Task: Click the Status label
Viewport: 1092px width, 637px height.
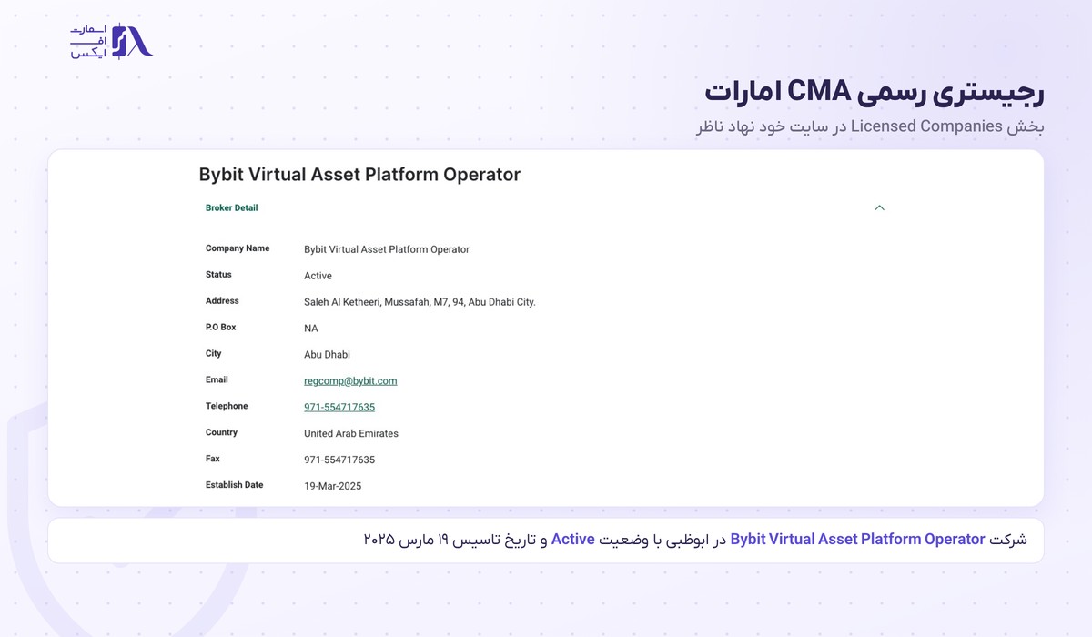Action: pos(218,275)
